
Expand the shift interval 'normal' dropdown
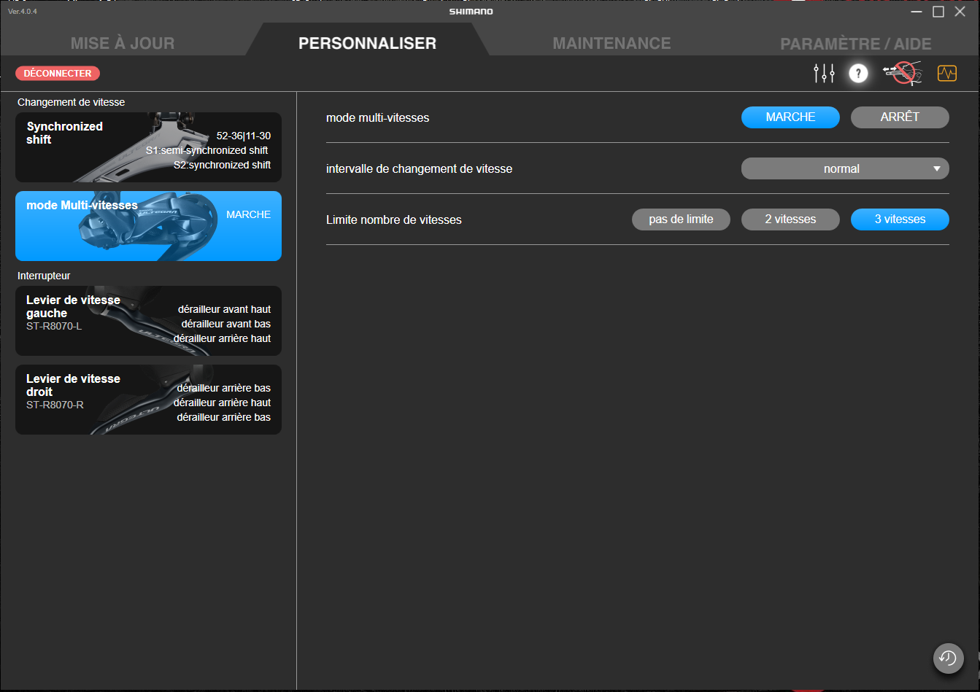[844, 168]
